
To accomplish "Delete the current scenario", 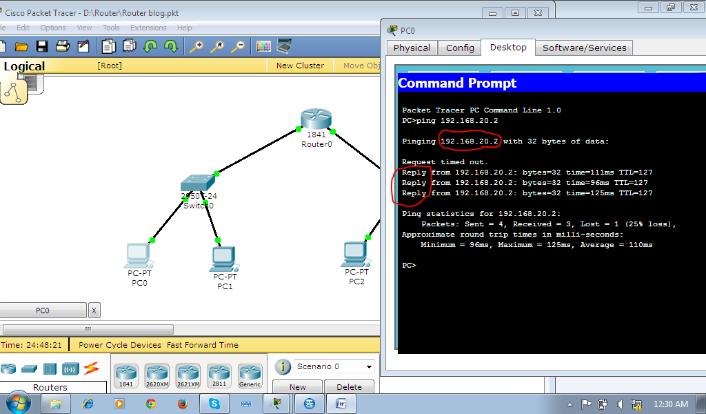I will tap(349, 387).
